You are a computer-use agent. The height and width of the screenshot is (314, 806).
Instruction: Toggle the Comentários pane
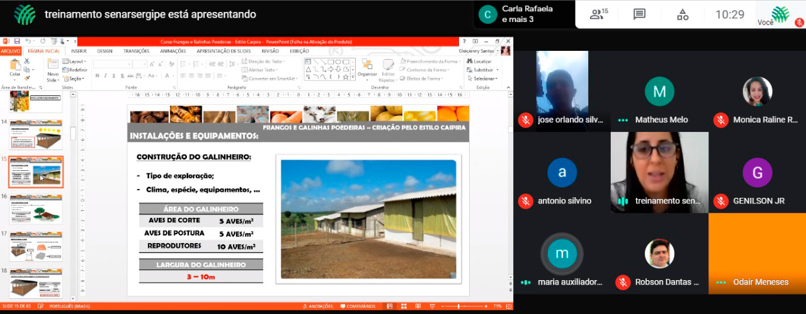click(x=358, y=306)
